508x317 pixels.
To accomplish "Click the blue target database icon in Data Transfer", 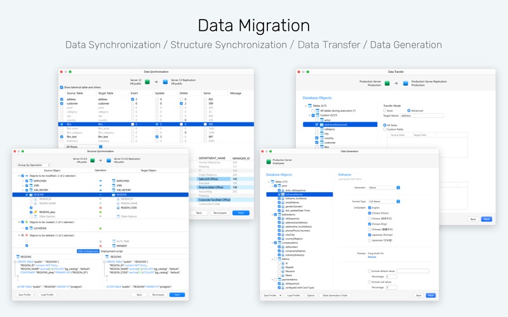I will point(405,83).
